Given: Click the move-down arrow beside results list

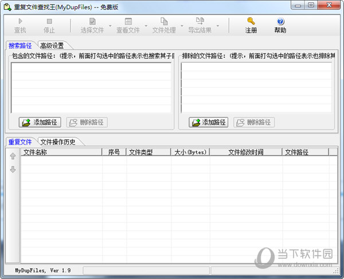Looking at the screenshot, I should point(13,169).
